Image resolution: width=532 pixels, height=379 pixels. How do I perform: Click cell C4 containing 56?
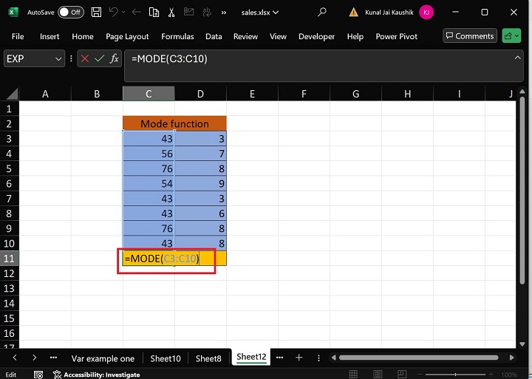[x=149, y=154]
